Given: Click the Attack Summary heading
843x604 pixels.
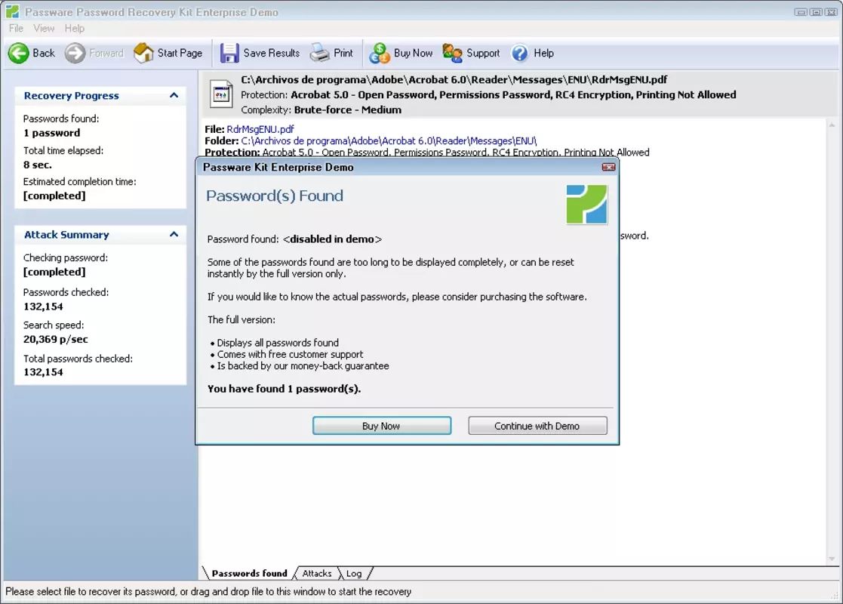Looking at the screenshot, I should pyautogui.click(x=66, y=235).
